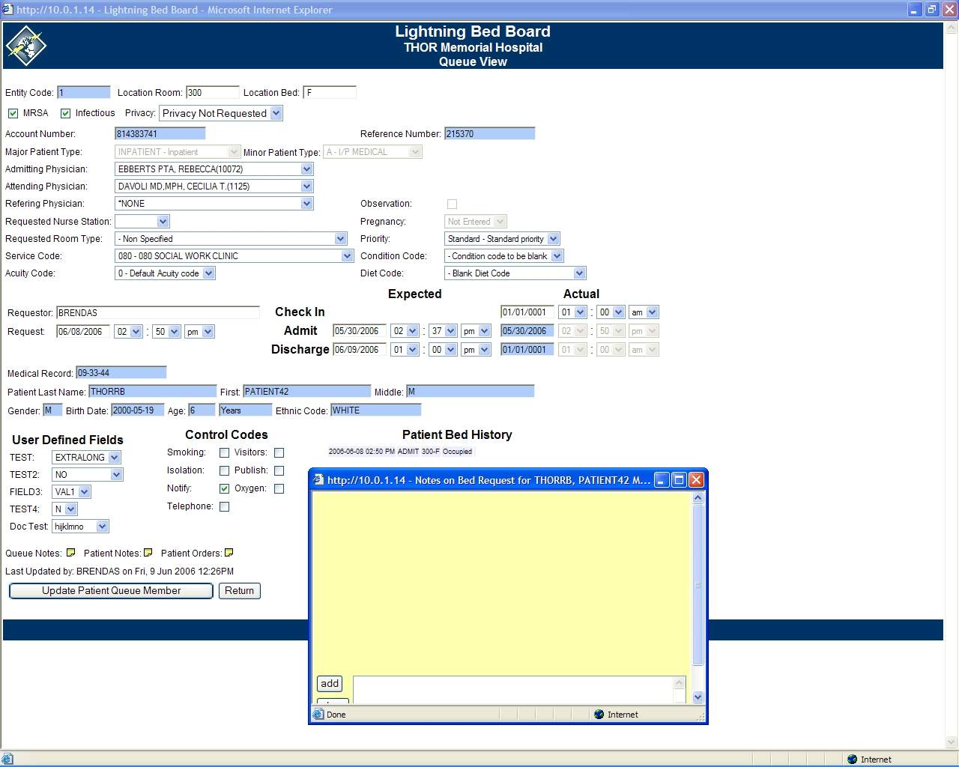Click the IE page icon in main title bar

click(x=7, y=9)
